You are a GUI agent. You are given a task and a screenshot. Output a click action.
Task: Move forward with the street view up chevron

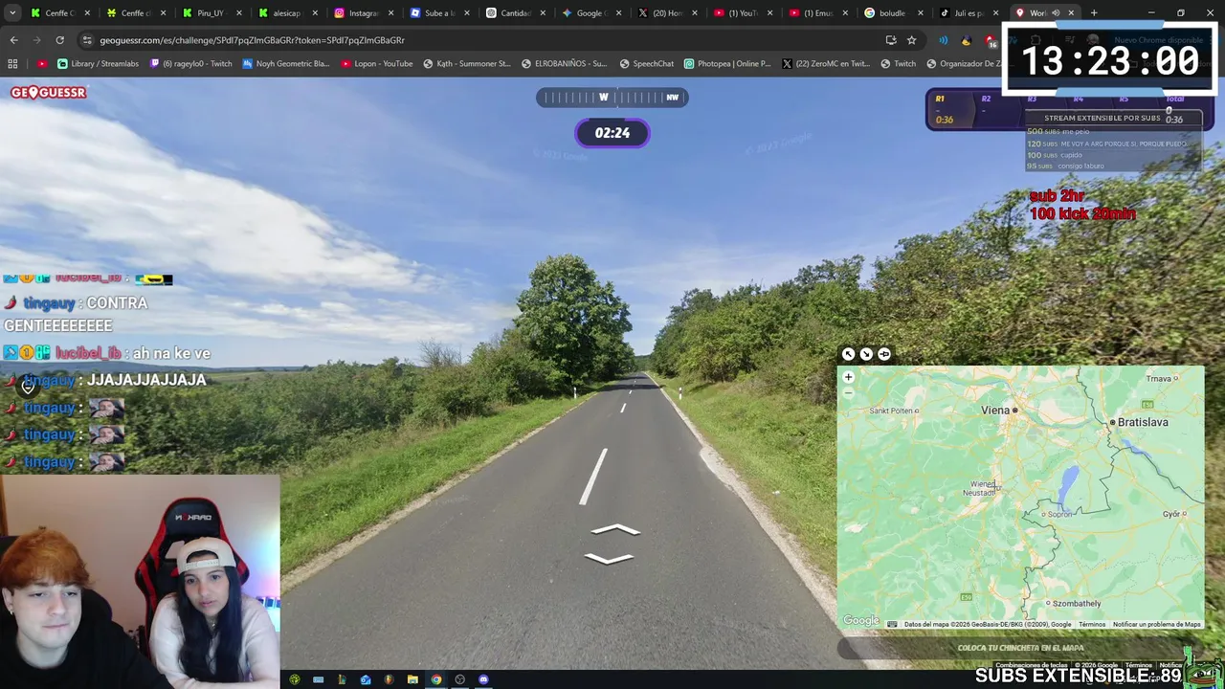[615, 529]
